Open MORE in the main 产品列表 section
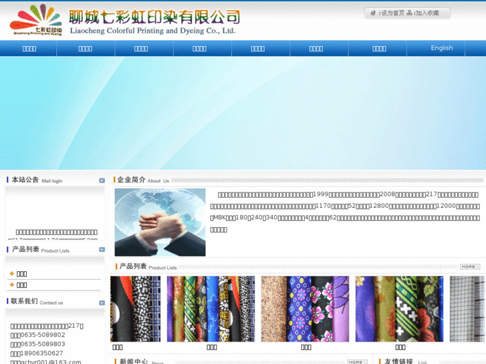 coord(470,266)
